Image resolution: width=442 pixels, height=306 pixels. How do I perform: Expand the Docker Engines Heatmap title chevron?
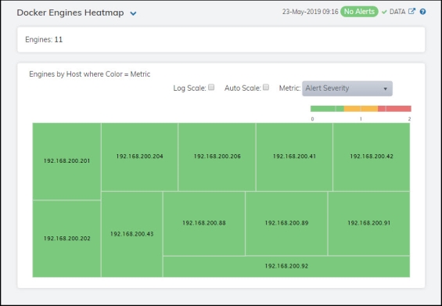click(133, 13)
